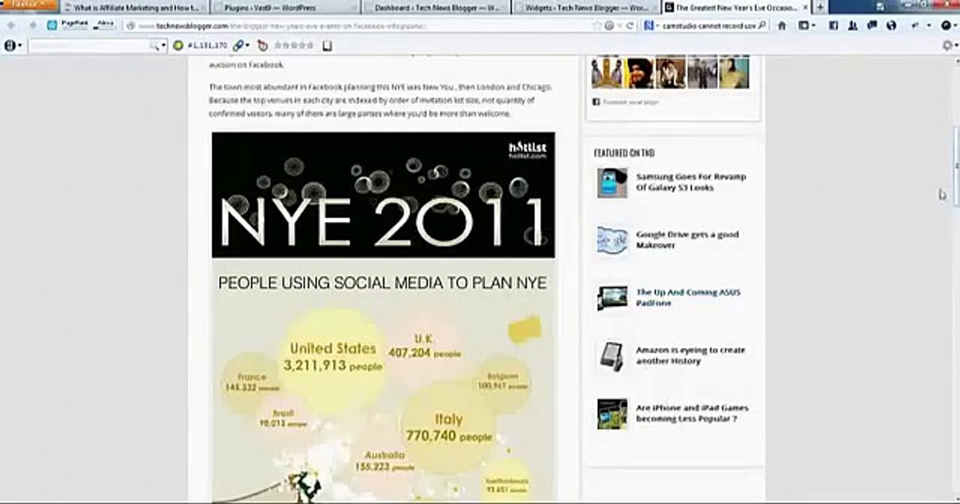Click the page/mobile icon after rating stars
This screenshot has width=960, height=504.
pos(327,45)
